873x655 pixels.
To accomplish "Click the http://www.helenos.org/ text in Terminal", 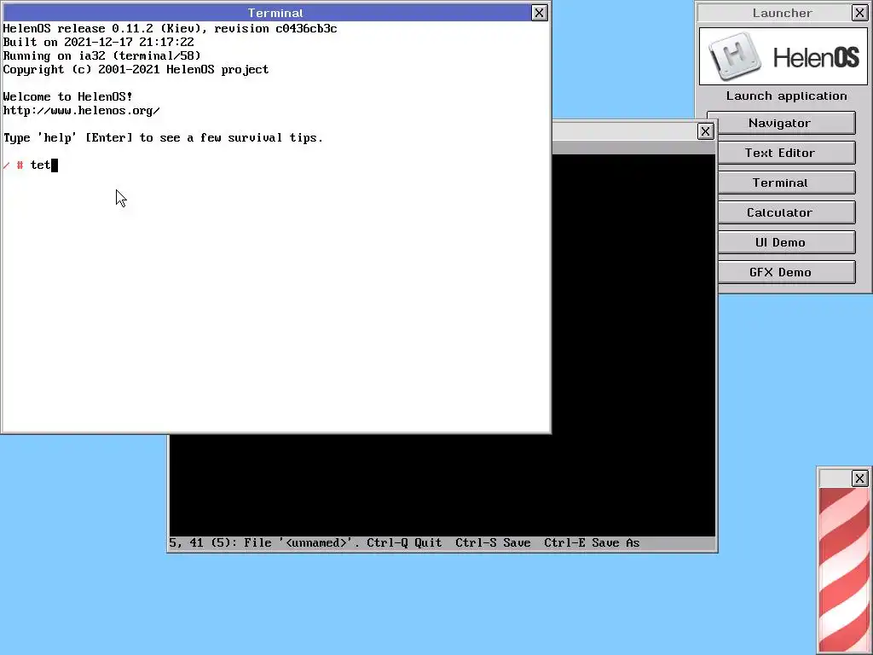I will (x=81, y=110).
